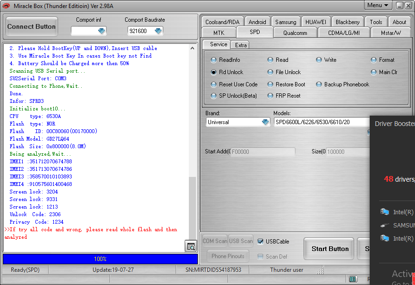Click the 48 drivers text in Driver Booster

coord(399,179)
